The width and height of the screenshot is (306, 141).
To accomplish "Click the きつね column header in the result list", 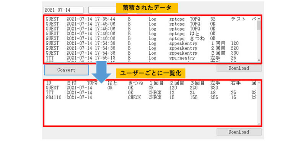I will click(x=135, y=83).
